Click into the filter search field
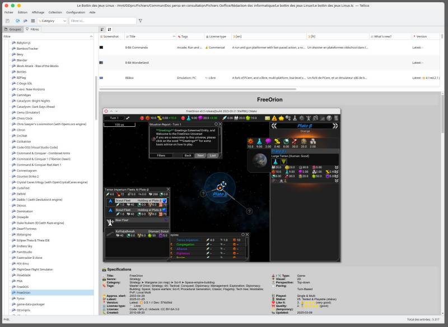Screen dimensions: 448x327 tap(103, 21)
